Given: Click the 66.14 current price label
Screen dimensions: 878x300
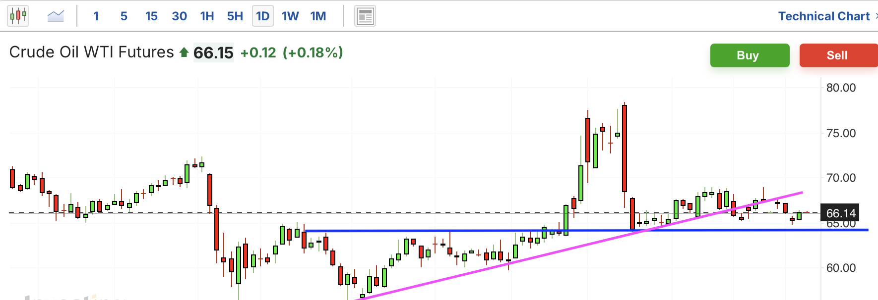Looking at the screenshot, I should pos(841,213).
